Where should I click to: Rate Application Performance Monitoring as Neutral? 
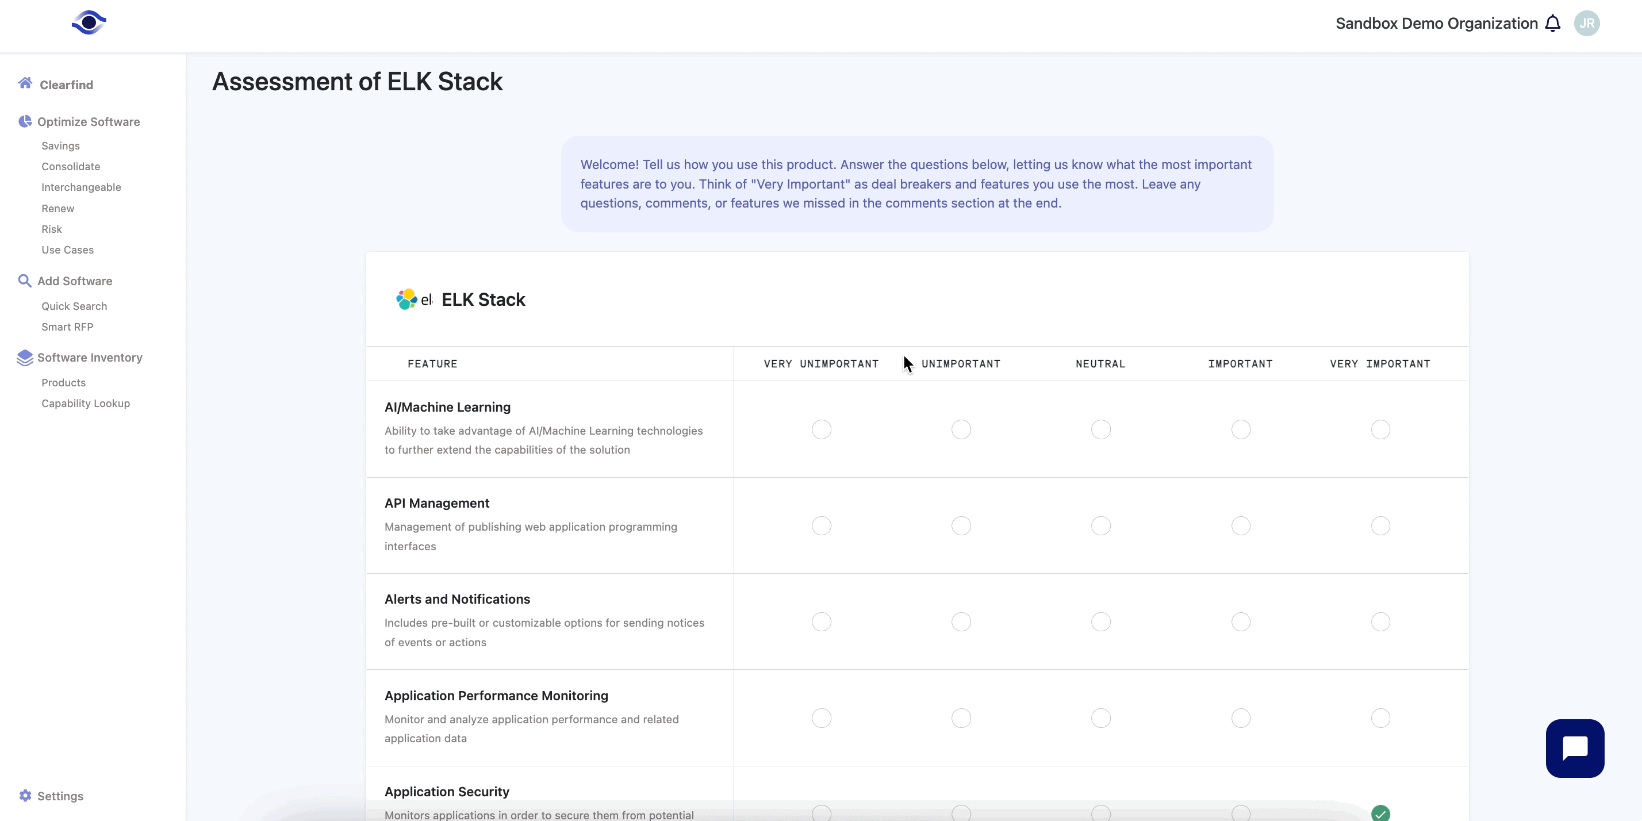click(1101, 719)
